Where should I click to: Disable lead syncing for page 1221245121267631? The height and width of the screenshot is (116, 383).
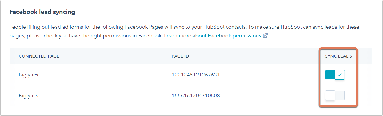tap(335, 75)
